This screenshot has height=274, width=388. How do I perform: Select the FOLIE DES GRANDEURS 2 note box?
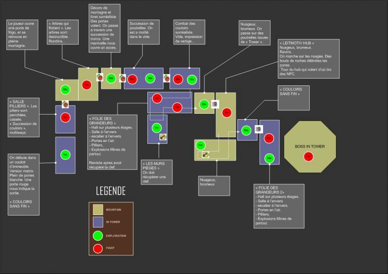coord(279,205)
